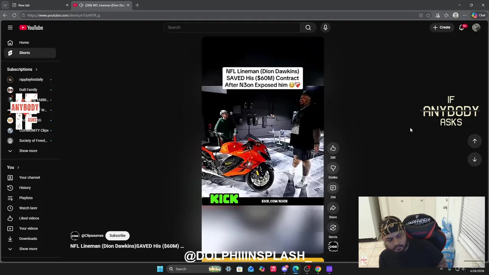This screenshot has height=275, width=489.
Task: Open the You section chevron
Action: click(x=18, y=167)
